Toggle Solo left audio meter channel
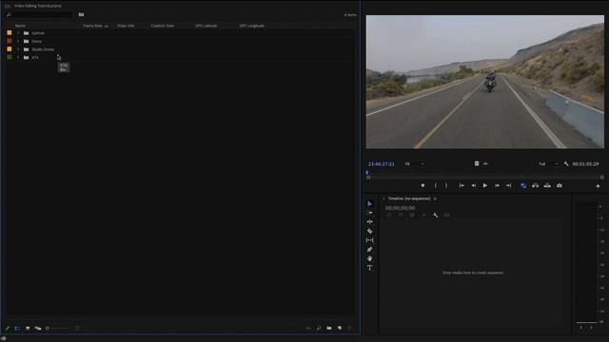 [x=581, y=328]
